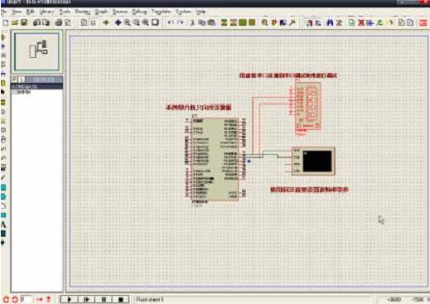This screenshot has height=304, width=430.
Task: Click the Print icon in the toolbar
Action: 59,22
